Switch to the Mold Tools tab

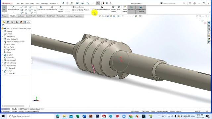pos(51,16)
